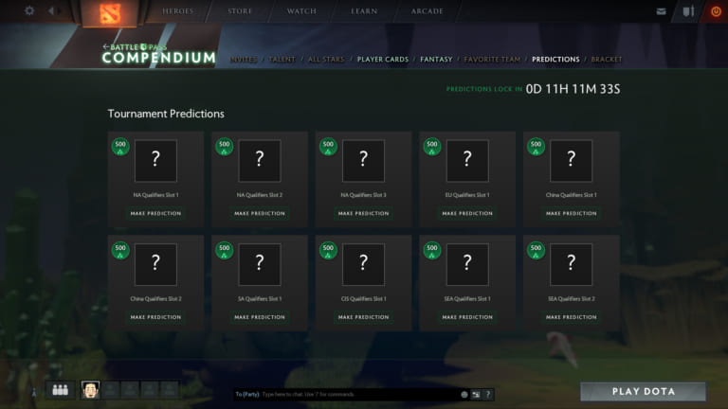Click the PLAY DOTA button
Image resolution: width=728 pixels, height=409 pixels.
click(x=644, y=391)
